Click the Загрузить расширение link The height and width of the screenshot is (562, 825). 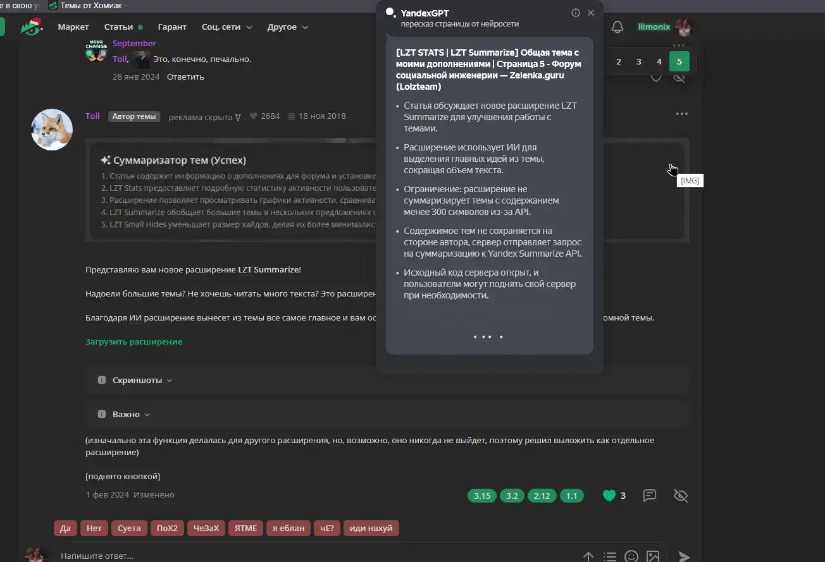[x=133, y=341]
